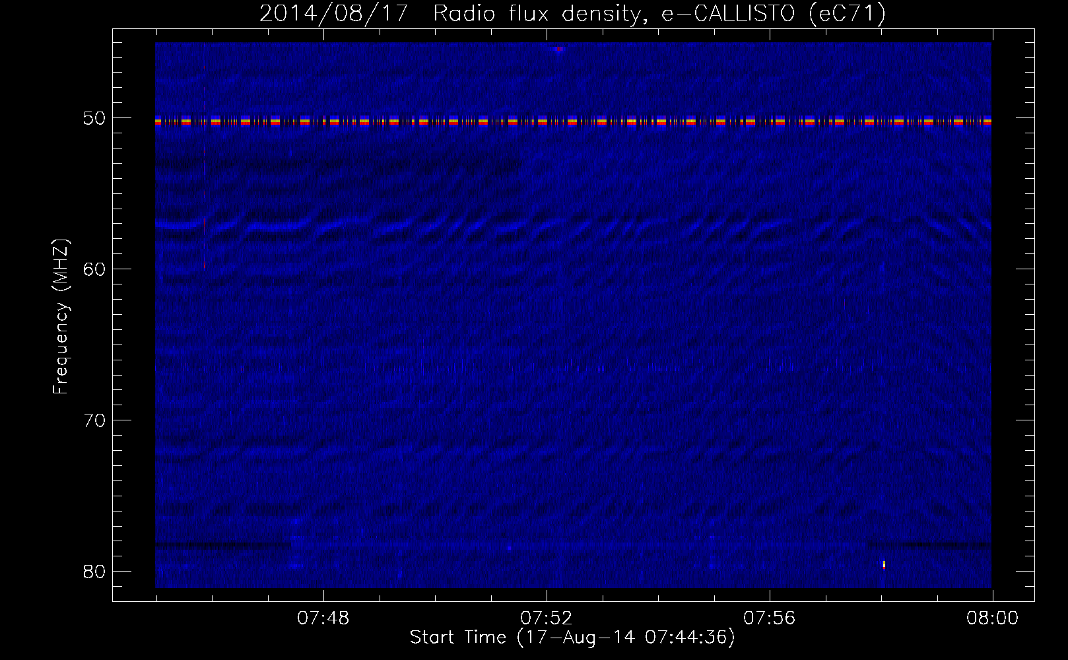The width and height of the screenshot is (1068, 660).
Task: Click the red spot on the spectrogram's top edge
Action: (558, 49)
